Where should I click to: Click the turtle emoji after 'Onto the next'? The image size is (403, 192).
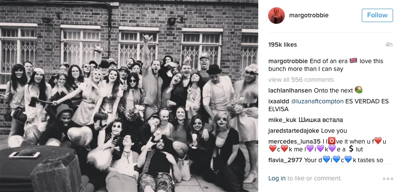click(358, 90)
